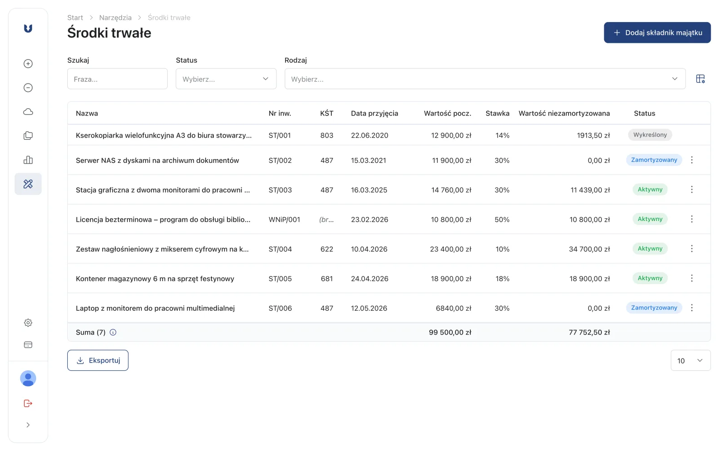
Task: Go to the Narzędzia breadcrumb link
Action: pyautogui.click(x=115, y=18)
